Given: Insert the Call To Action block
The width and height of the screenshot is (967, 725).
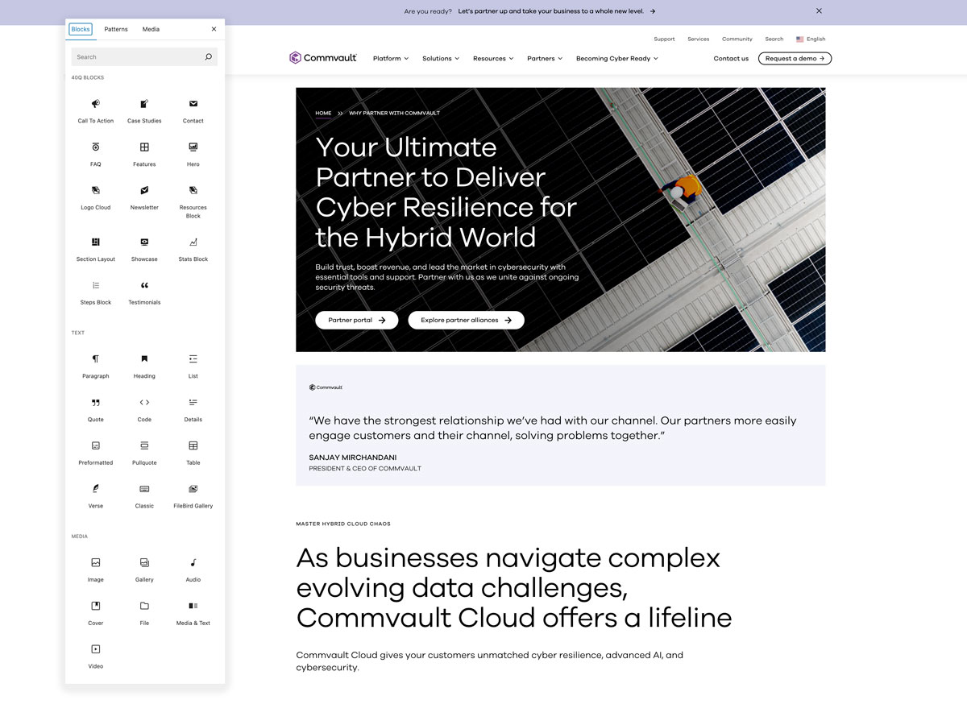Looking at the screenshot, I should (95, 110).
